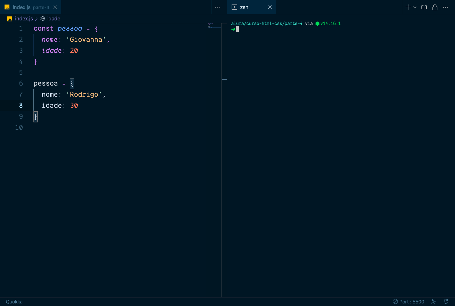Click the JS file icon in breadcrumb

pyautogui.click(x=10, y=19)
